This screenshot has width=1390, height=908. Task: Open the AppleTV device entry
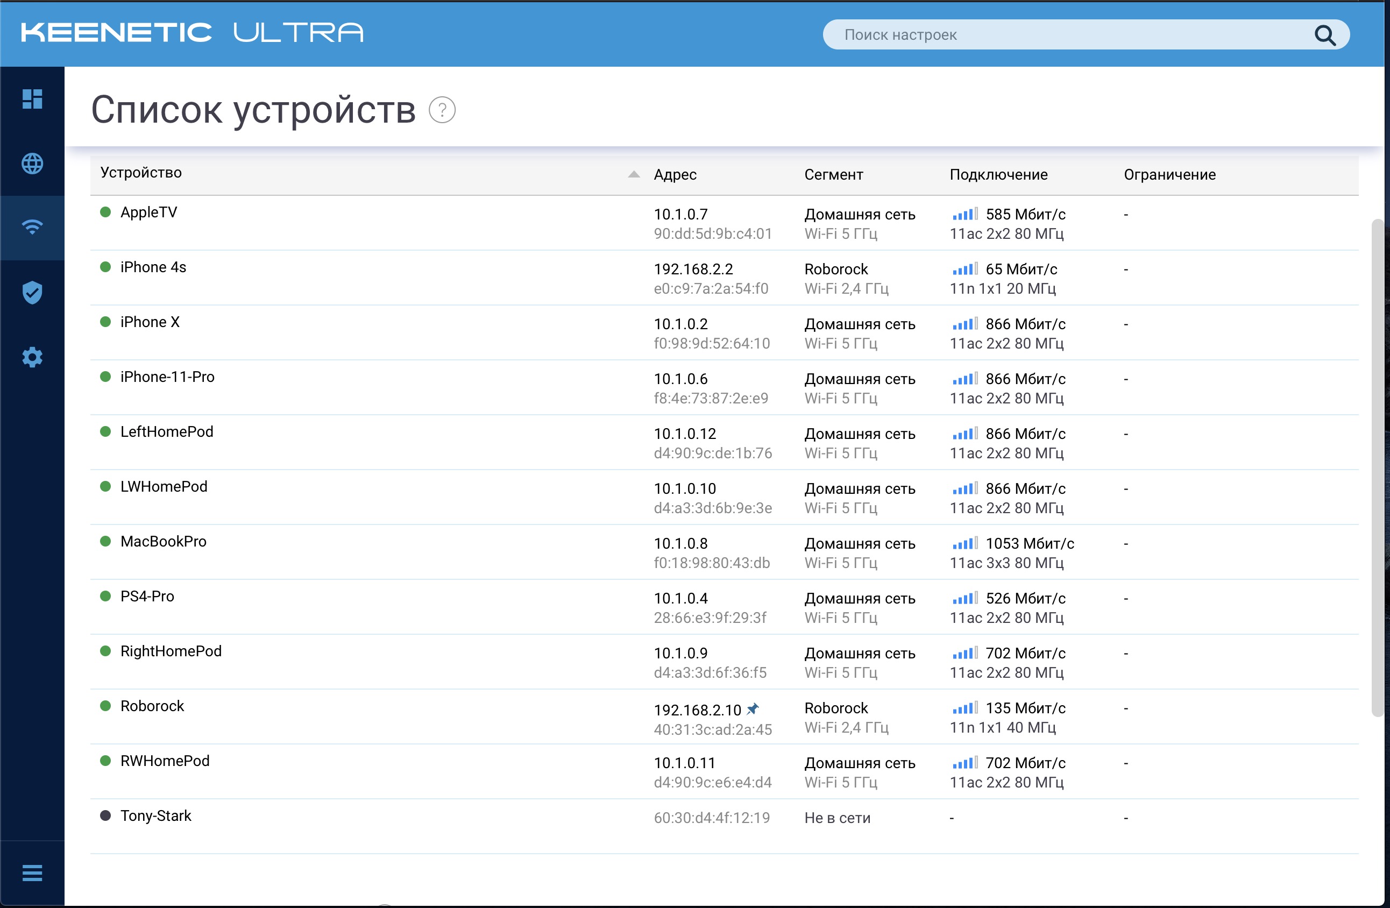coord(148,212)
